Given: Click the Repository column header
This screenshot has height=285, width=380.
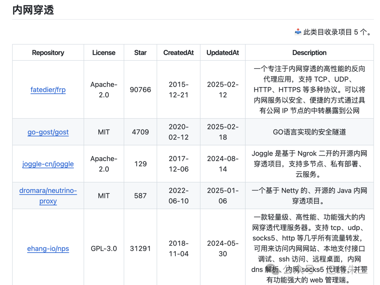Looking at the screenshot, I should pyautogui.click(x=48, y=52).
